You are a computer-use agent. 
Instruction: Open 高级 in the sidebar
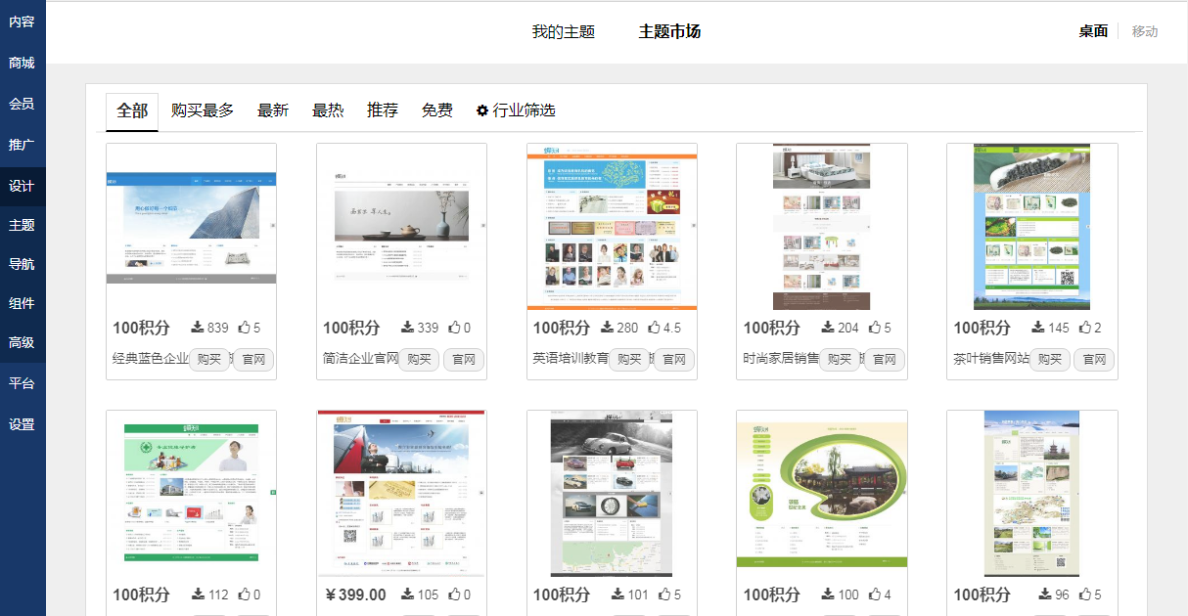pyautogui.click(x=23, y=342)
